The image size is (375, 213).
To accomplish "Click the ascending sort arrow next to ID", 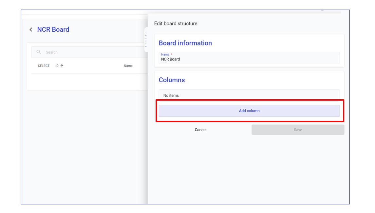I will (x=62, y=66).
